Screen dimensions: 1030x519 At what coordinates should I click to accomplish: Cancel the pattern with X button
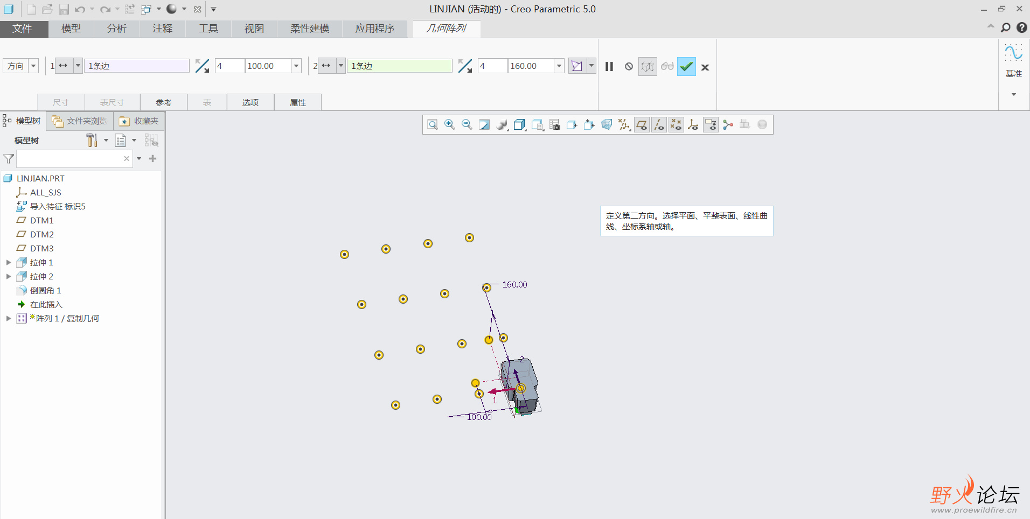[x=705, y=67]
